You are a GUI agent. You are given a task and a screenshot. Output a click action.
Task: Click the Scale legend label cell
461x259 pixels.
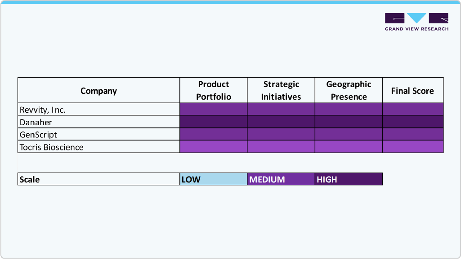click(98, 179)
